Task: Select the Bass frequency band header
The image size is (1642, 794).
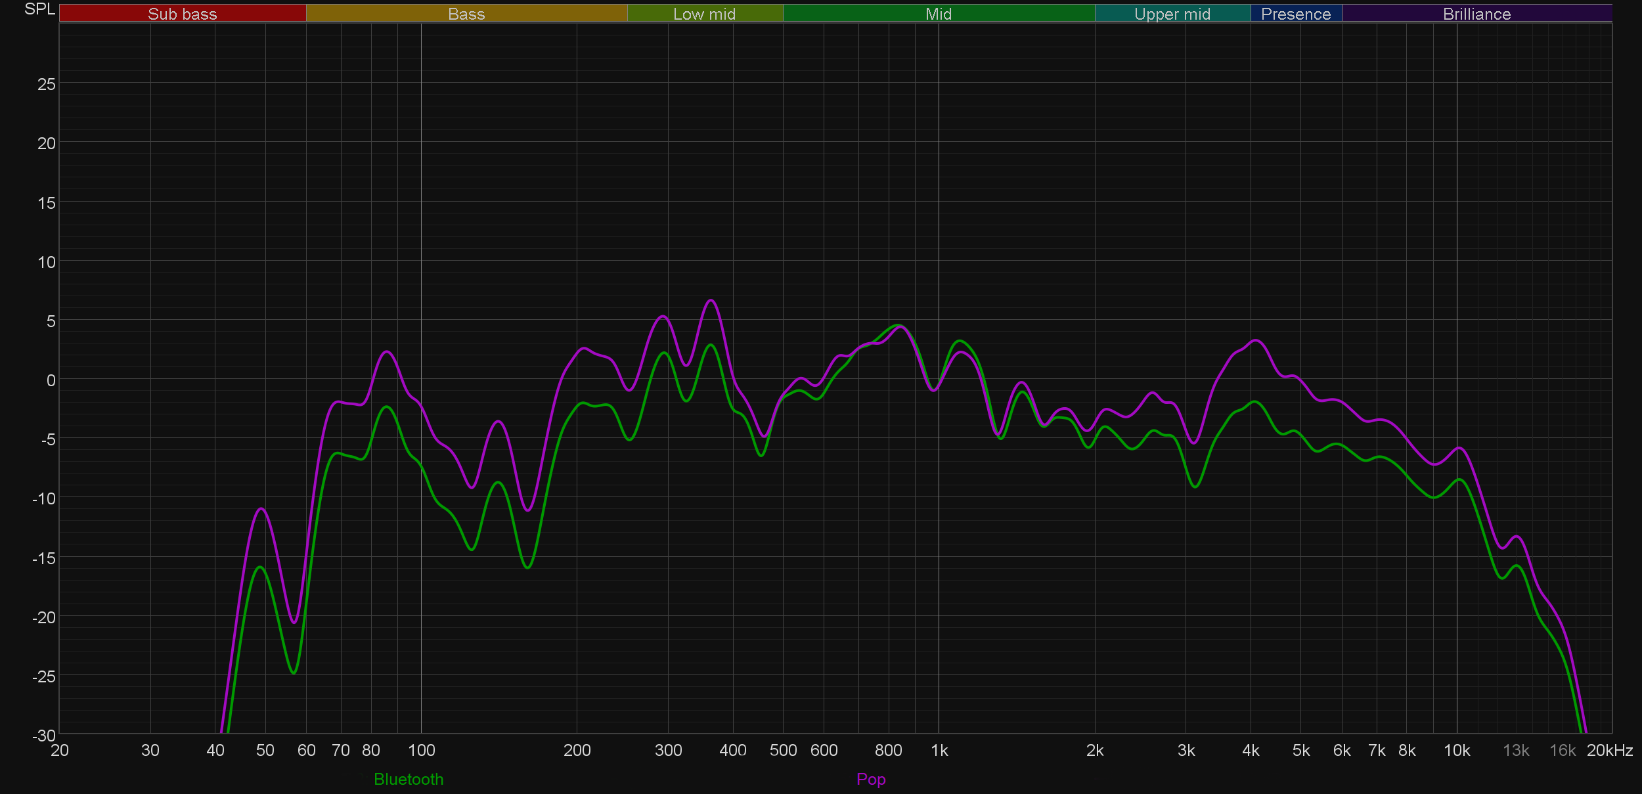Action: click(x=466, y=14)
